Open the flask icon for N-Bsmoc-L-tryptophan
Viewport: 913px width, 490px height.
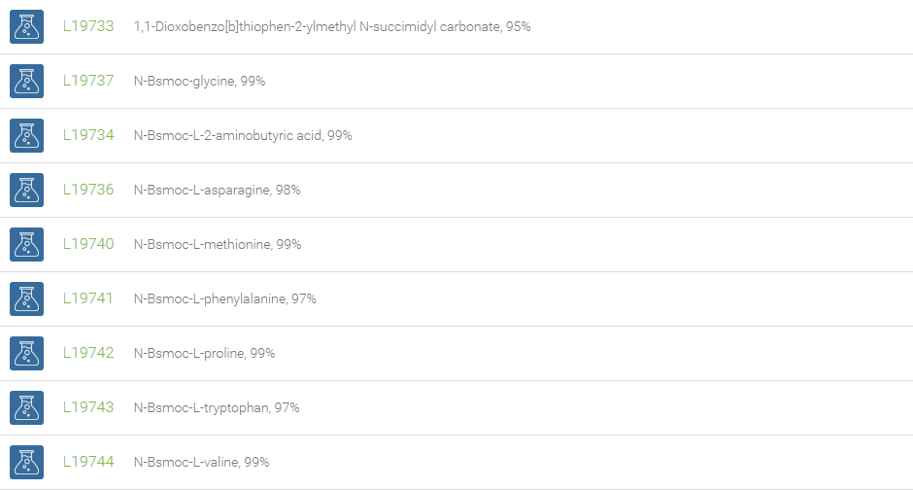(x=27, y=408)
